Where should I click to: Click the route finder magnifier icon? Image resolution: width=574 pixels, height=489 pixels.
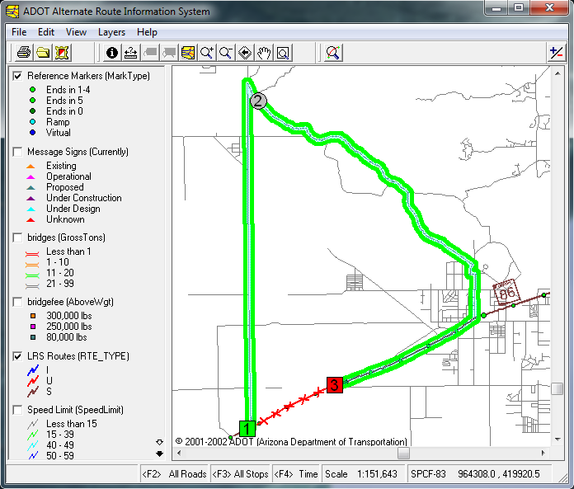(333, 53)
